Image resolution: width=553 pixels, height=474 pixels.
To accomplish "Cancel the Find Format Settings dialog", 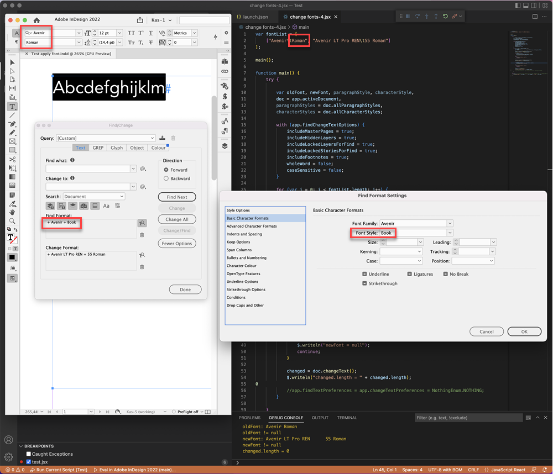I will 486,331.
